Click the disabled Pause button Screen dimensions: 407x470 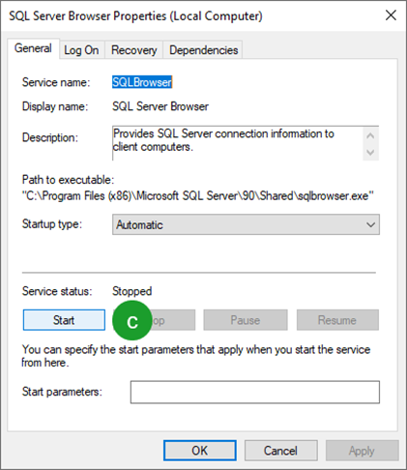246,320
